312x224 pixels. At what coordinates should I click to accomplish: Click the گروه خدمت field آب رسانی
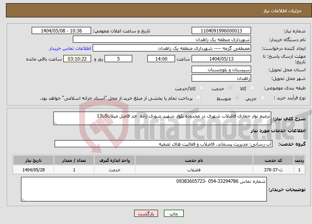164,144
